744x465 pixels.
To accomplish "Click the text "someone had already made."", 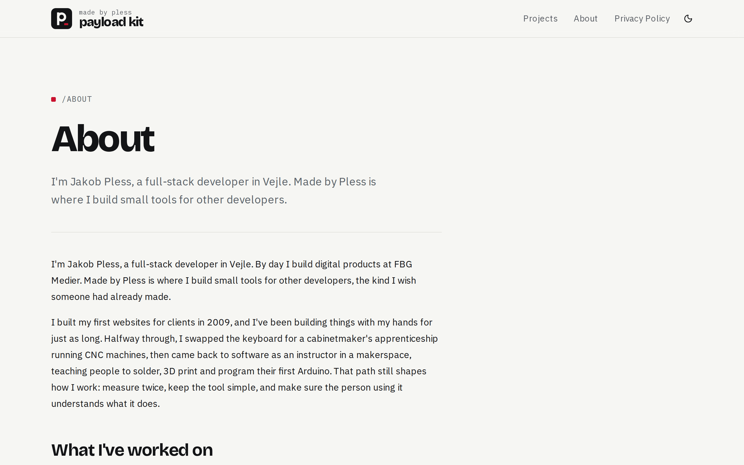I will (111, 297).
